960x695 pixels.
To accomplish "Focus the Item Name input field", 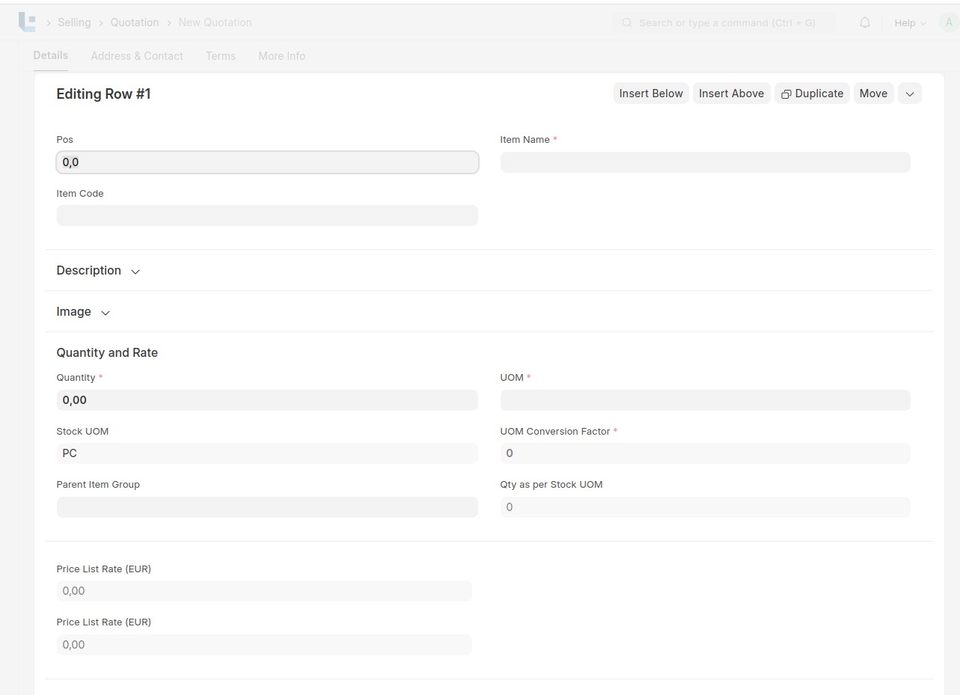I will pos(705,162).
